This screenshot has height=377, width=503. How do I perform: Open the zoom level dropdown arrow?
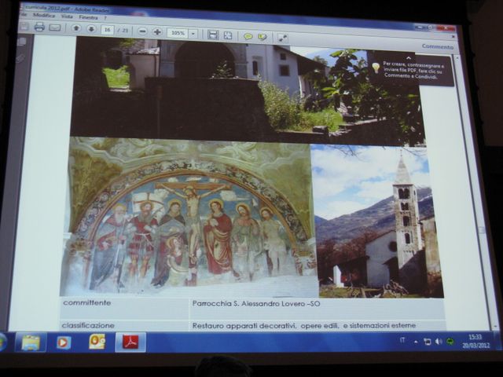[193, 33]
